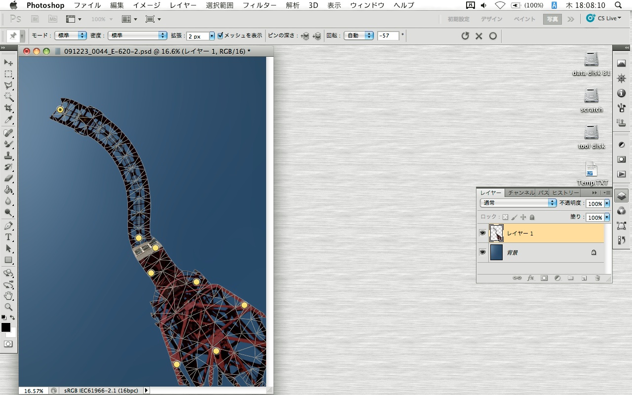The height and width of the screenshot is (395, 632).
Task: Select the Hand tool
Action: [x=8, y=296]
